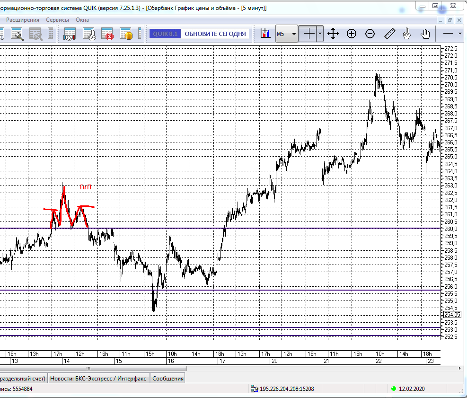
Task: Minimize the inner chart window
Action: point(441,20)
